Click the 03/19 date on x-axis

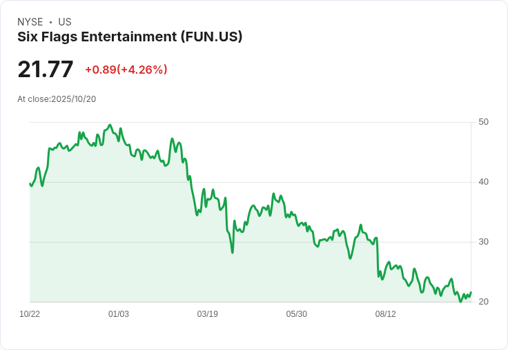(208, 314)
